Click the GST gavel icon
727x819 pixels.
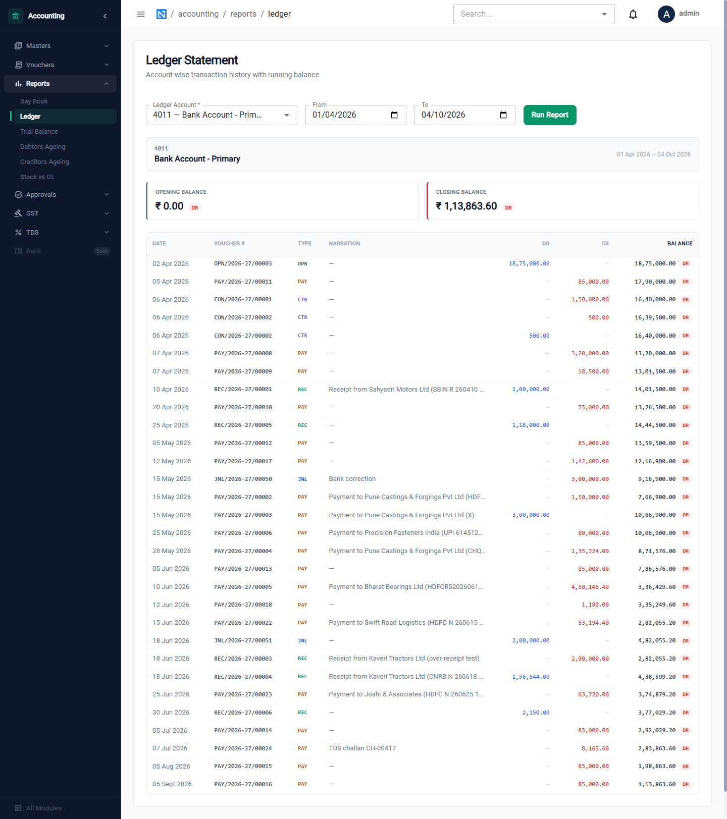[19, 213]
